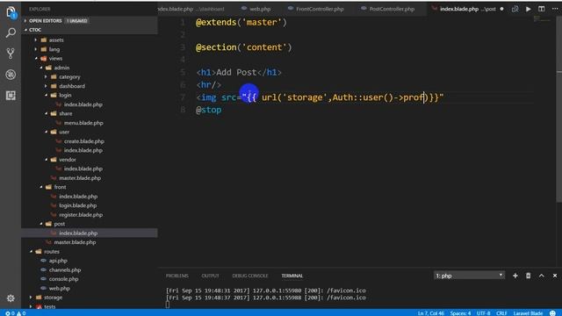Open the terminal selector '1: php' dropdown
Screen dimensions: 562x316
click(469, 276)
